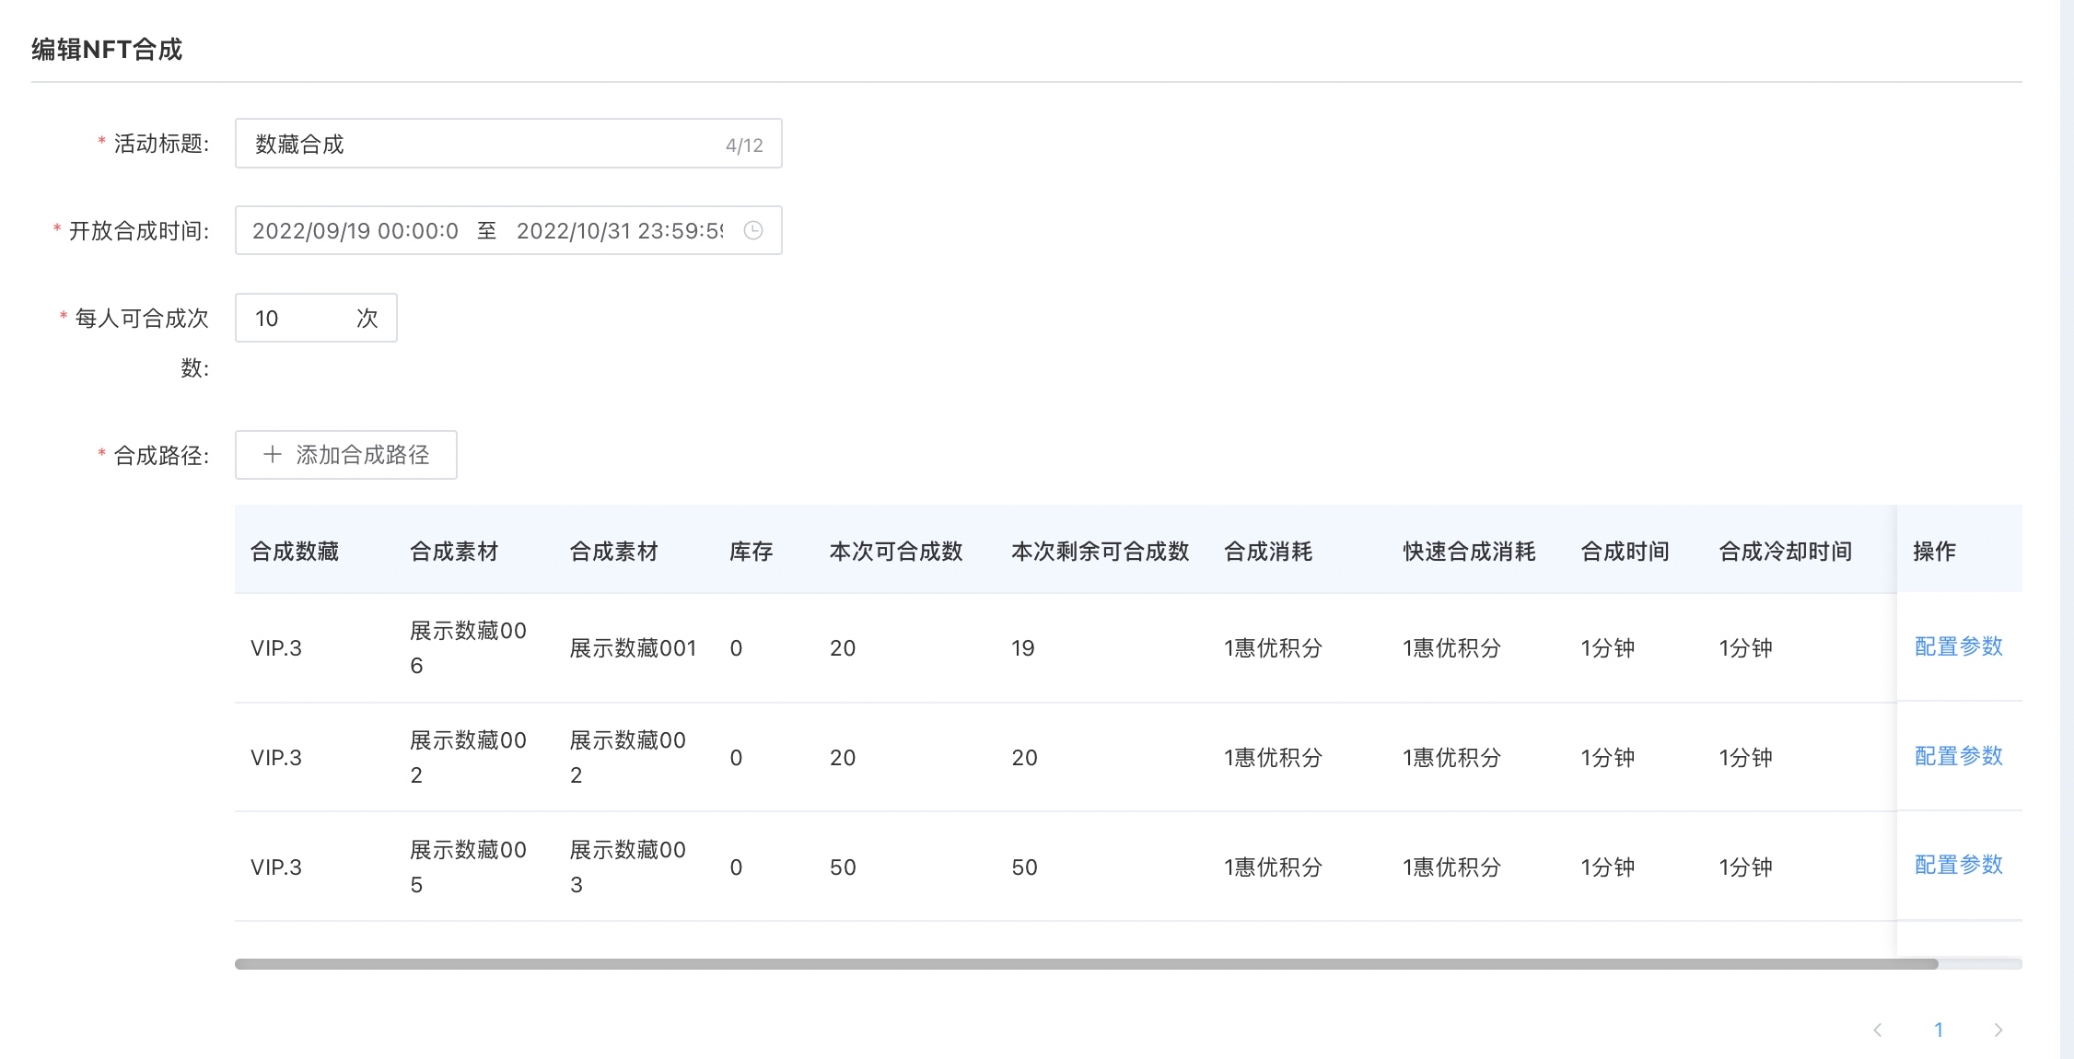
Task: Click the plus icon for adding synthesis path
Action: pos(273,455)
